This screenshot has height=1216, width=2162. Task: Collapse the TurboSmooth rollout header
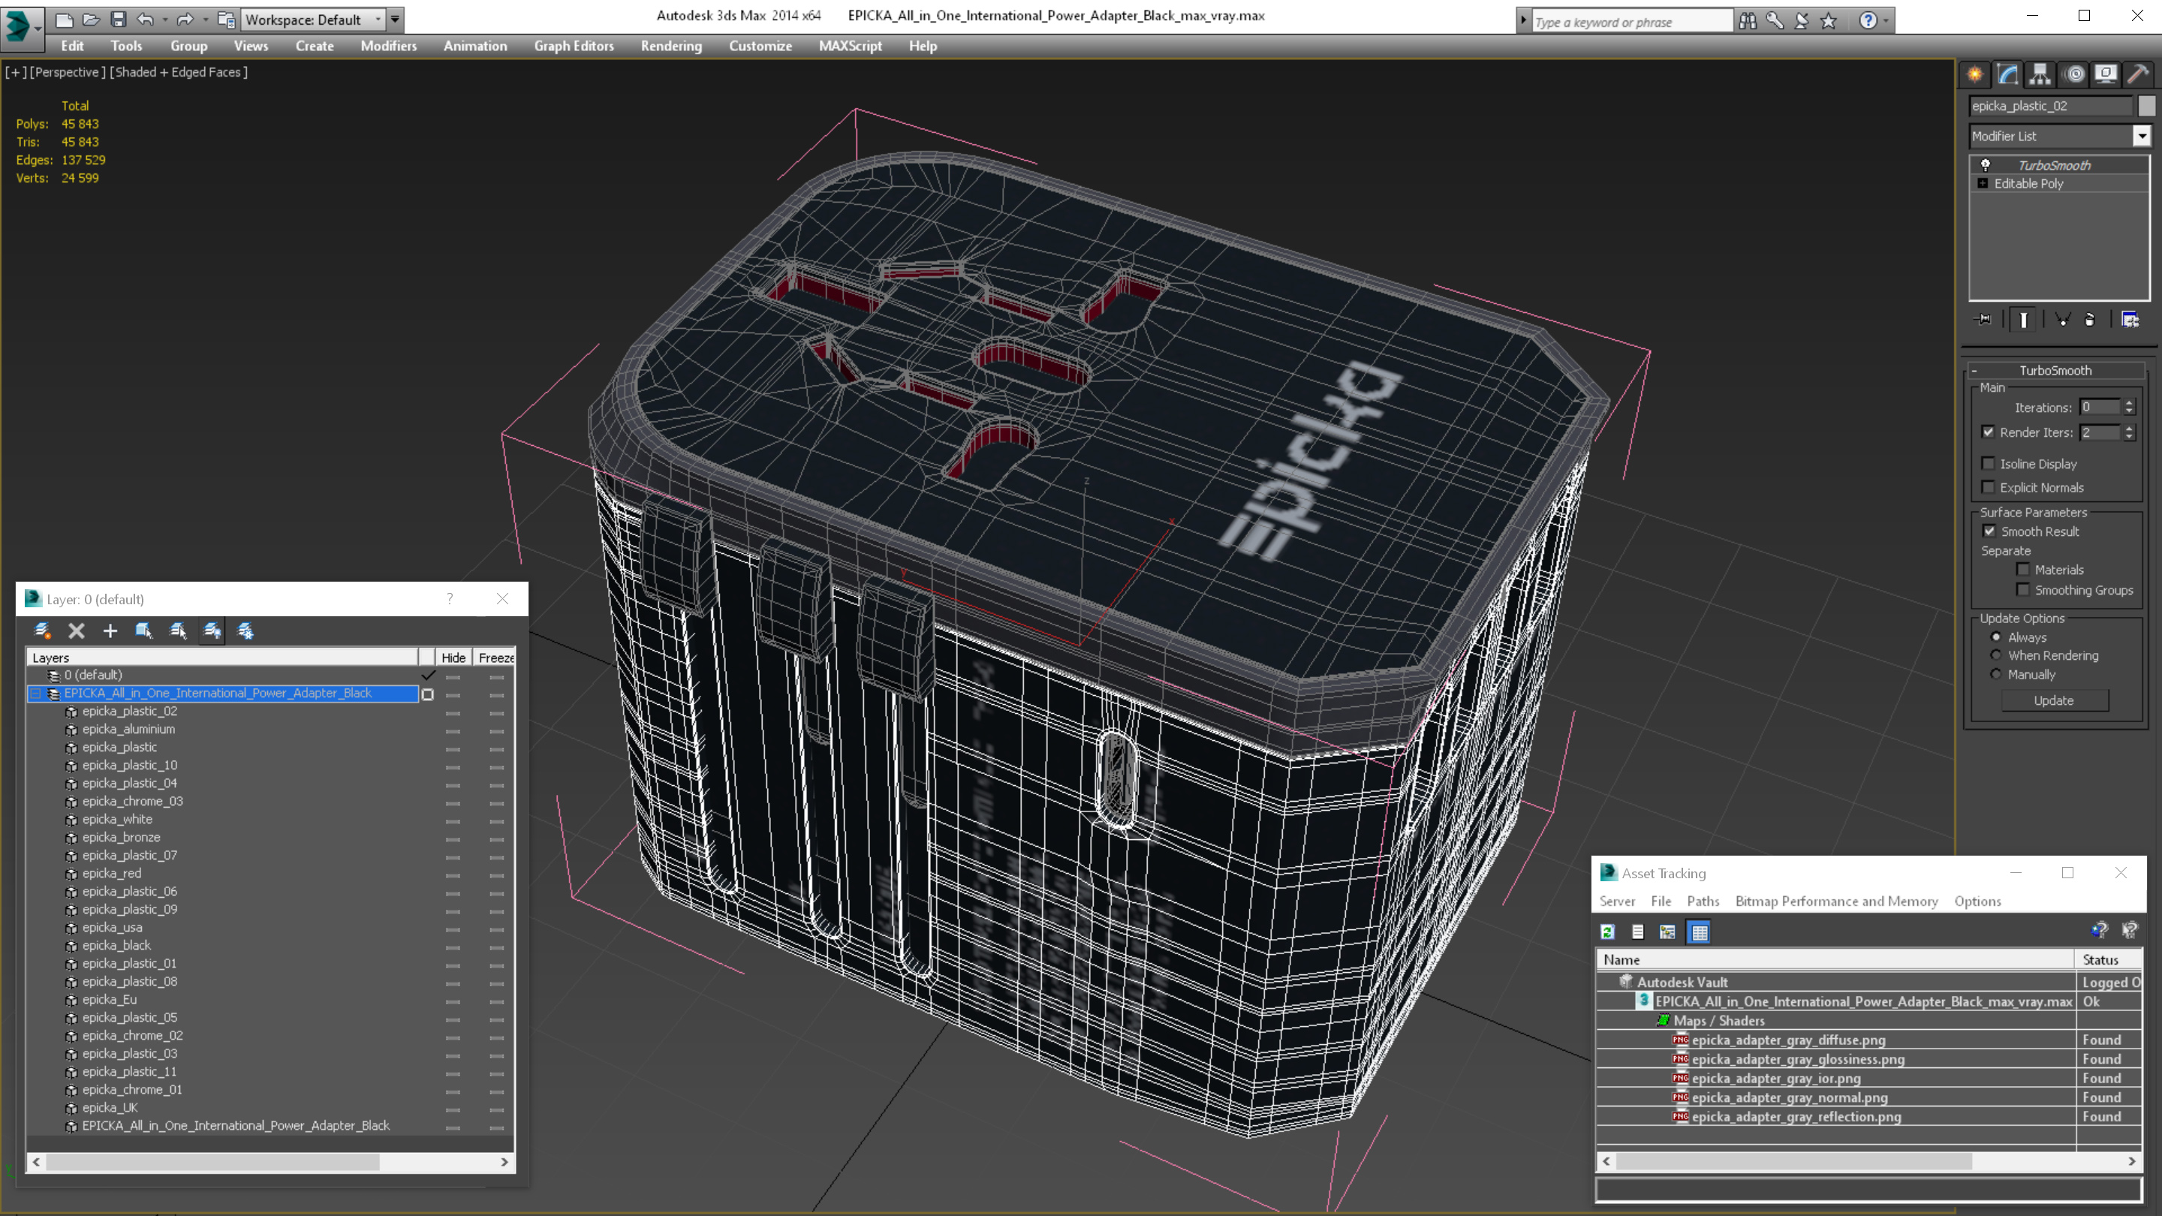(2055, 370)
